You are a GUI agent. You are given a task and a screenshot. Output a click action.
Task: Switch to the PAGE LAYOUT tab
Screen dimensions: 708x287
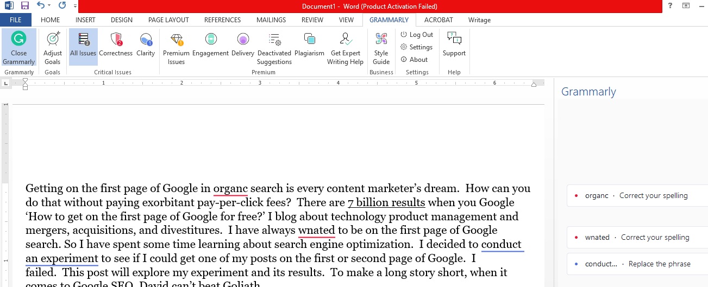tap(168, 20)
